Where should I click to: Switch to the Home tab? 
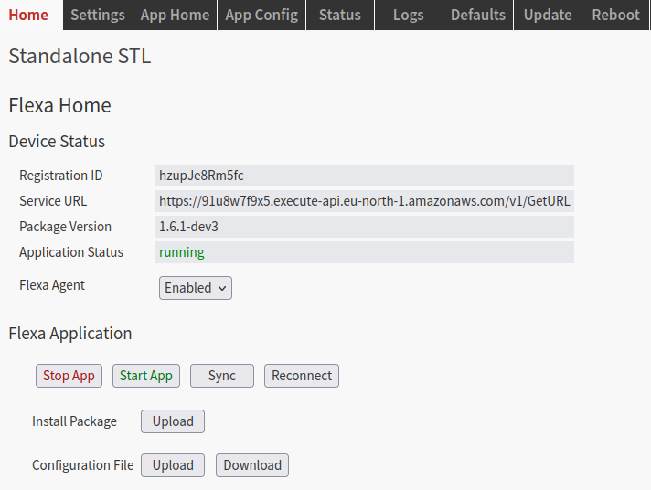(28, 15)
